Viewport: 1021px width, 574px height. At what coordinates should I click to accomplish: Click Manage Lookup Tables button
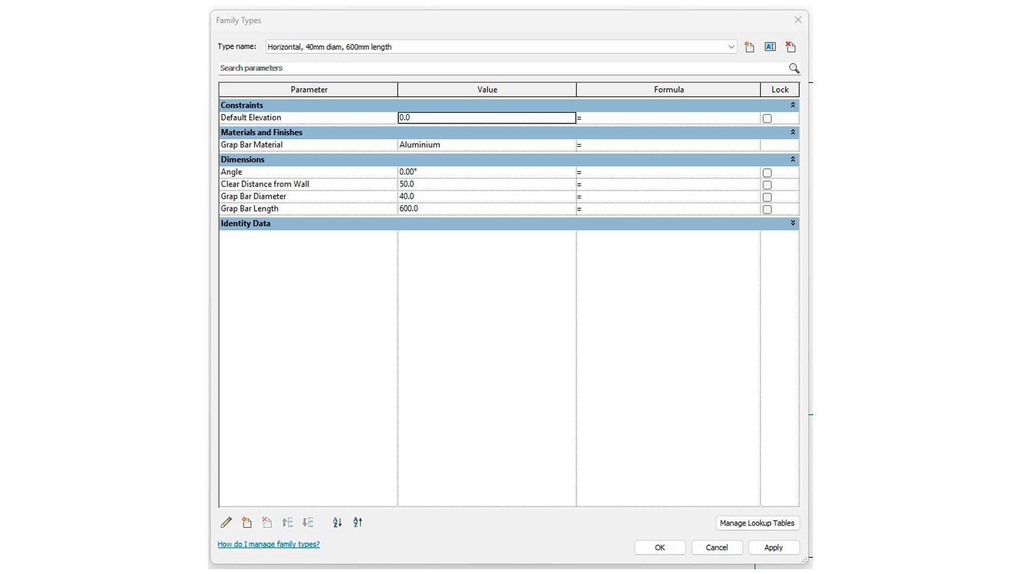pos(757,523)
